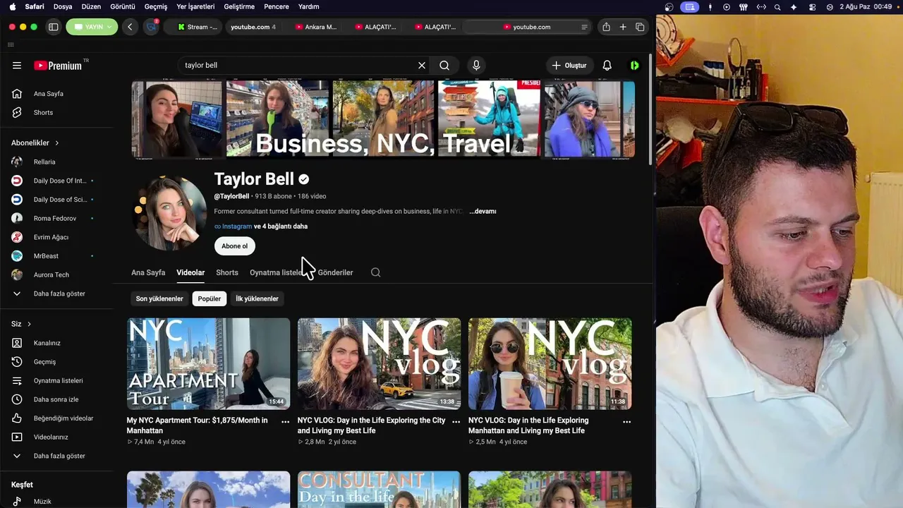The image size is (903, 508).
Task: Open the NYC Apartment Tour video thumbnail
Action: (208, 363)
